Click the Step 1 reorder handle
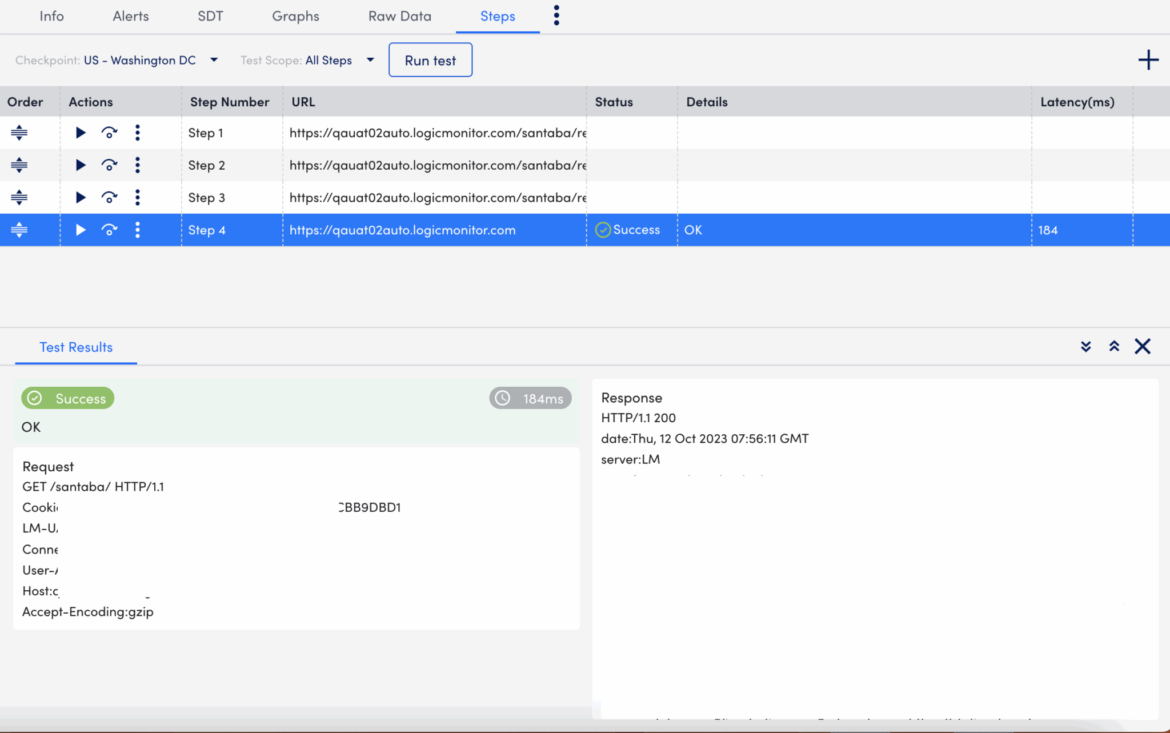 pyautogui.click(x=19, y=133)
